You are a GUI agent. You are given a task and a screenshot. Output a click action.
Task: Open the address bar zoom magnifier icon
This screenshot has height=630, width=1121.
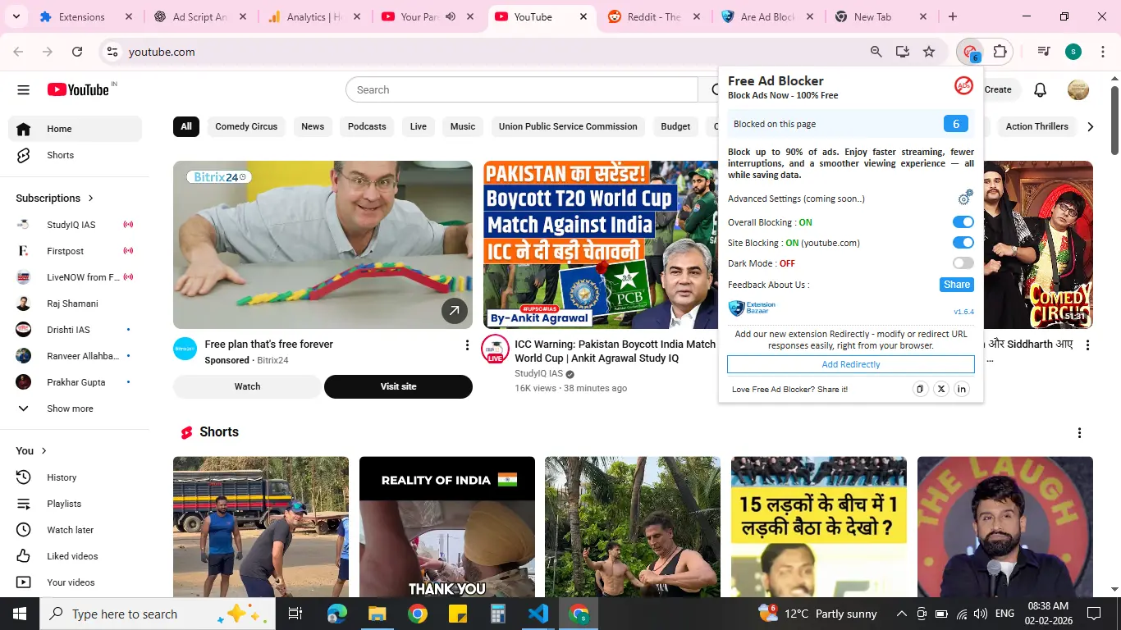pyautogui.click(x=876, y=52)
